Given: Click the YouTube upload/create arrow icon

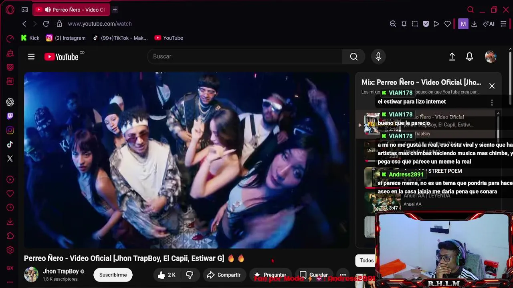Looking at the screenshot, I should [452, 56].
